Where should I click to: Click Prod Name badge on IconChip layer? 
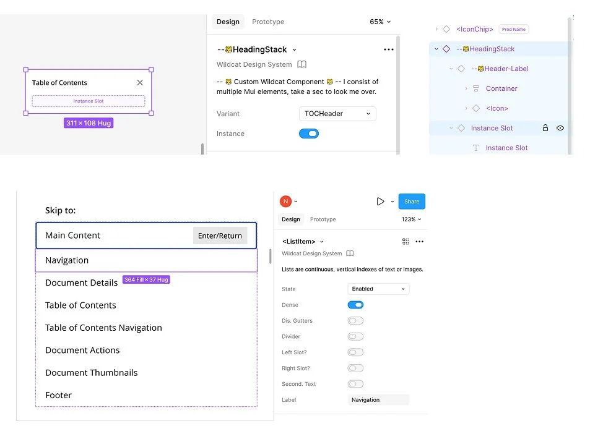514,29
